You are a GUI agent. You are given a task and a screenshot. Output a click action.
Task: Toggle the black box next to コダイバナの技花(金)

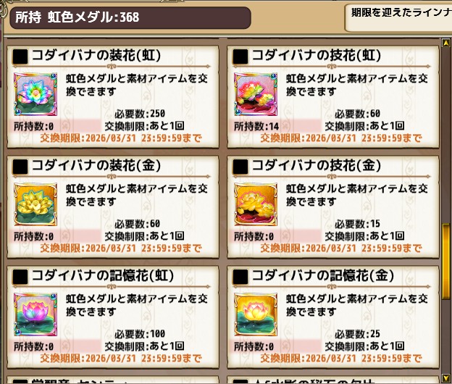[x=240, y=167]
